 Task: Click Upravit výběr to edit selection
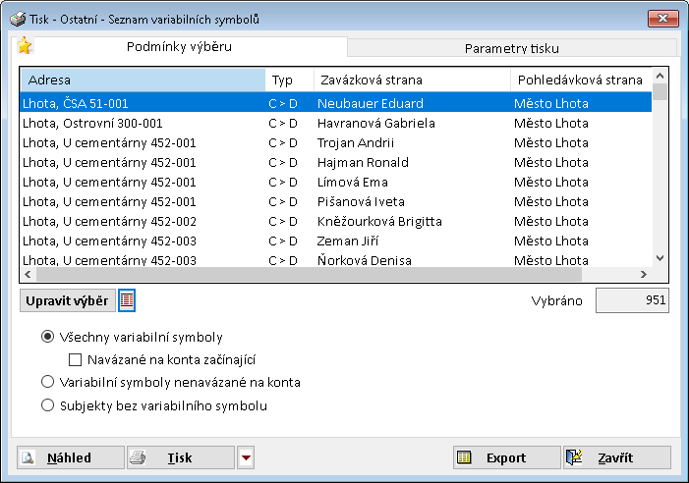pos(66,300)
